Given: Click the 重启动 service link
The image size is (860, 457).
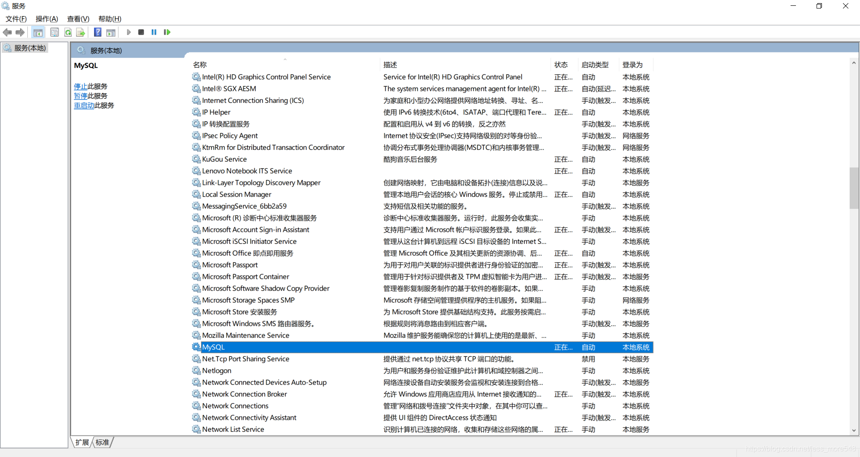Looking at the screenshot, I should (84, 105).
